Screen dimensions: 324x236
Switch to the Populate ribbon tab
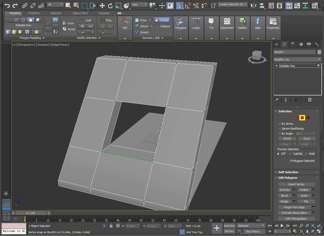104,13
